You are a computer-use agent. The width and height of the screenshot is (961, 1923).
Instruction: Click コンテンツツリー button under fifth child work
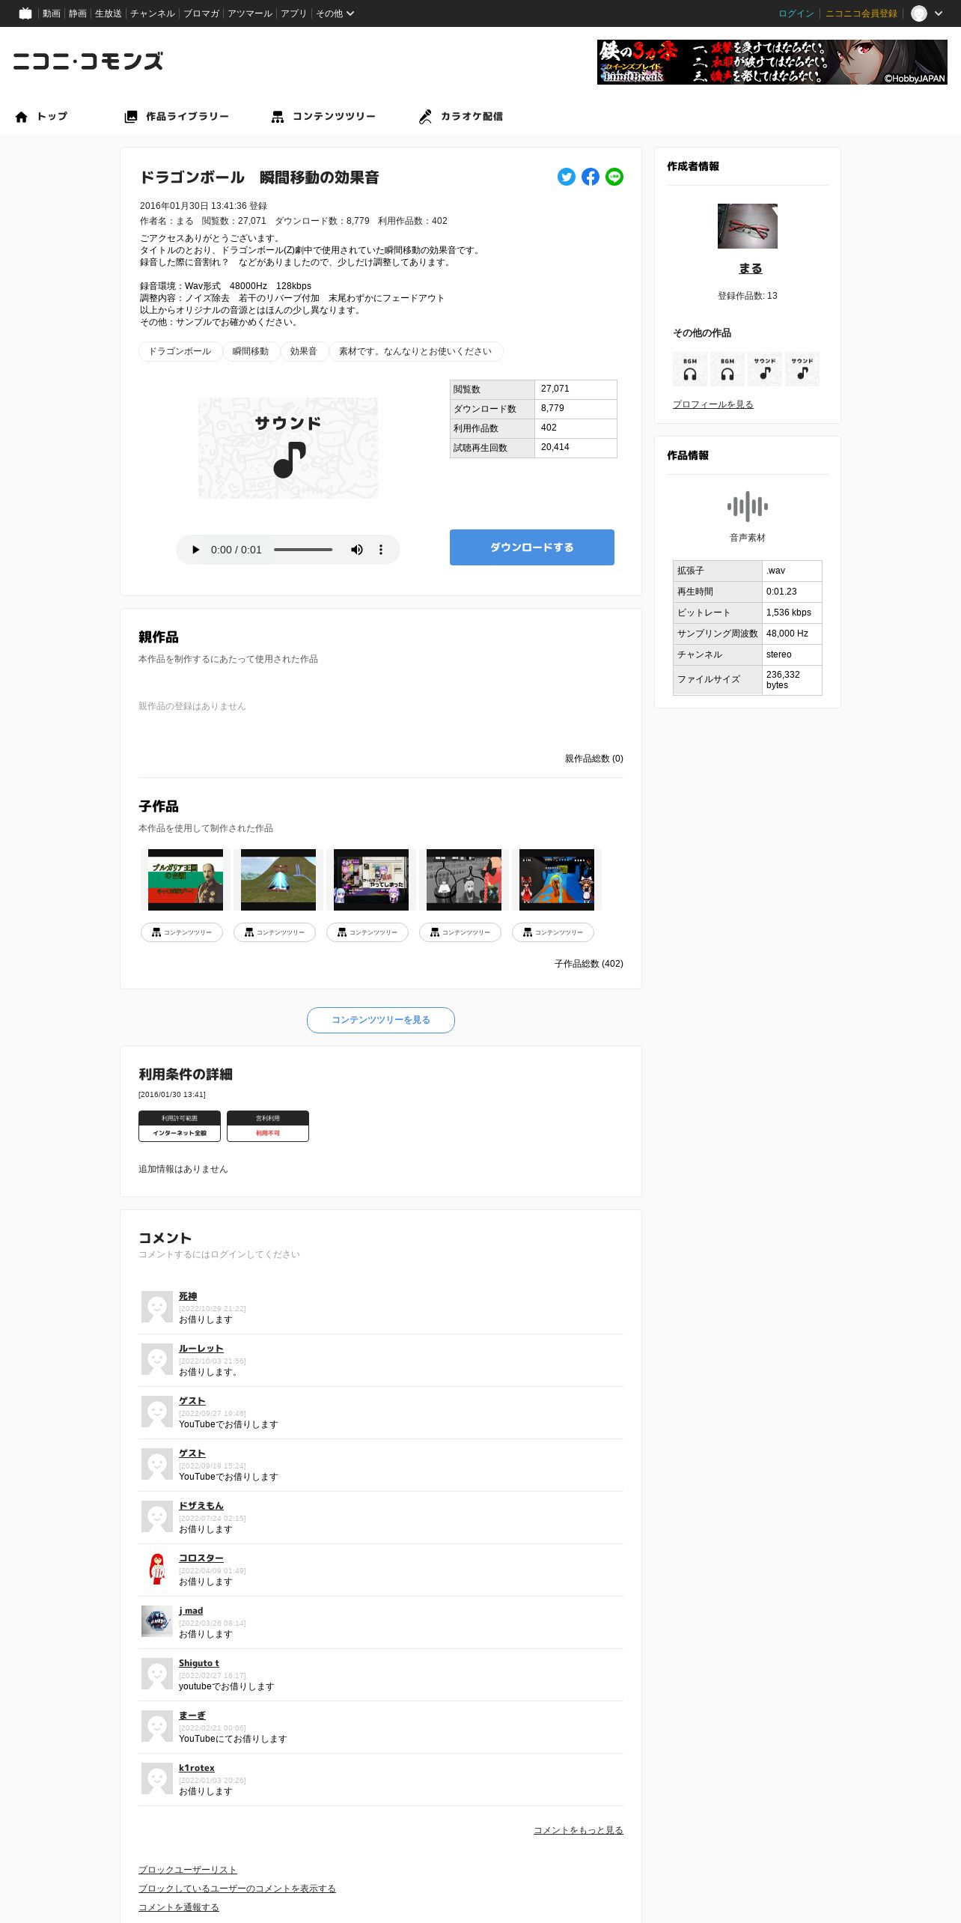click(553, 932)
